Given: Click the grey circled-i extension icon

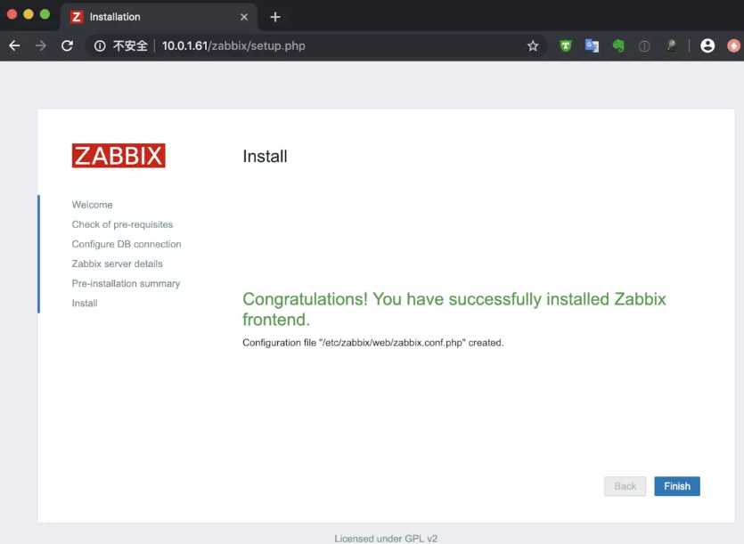Looking at the screenshot, I should 644,46.
